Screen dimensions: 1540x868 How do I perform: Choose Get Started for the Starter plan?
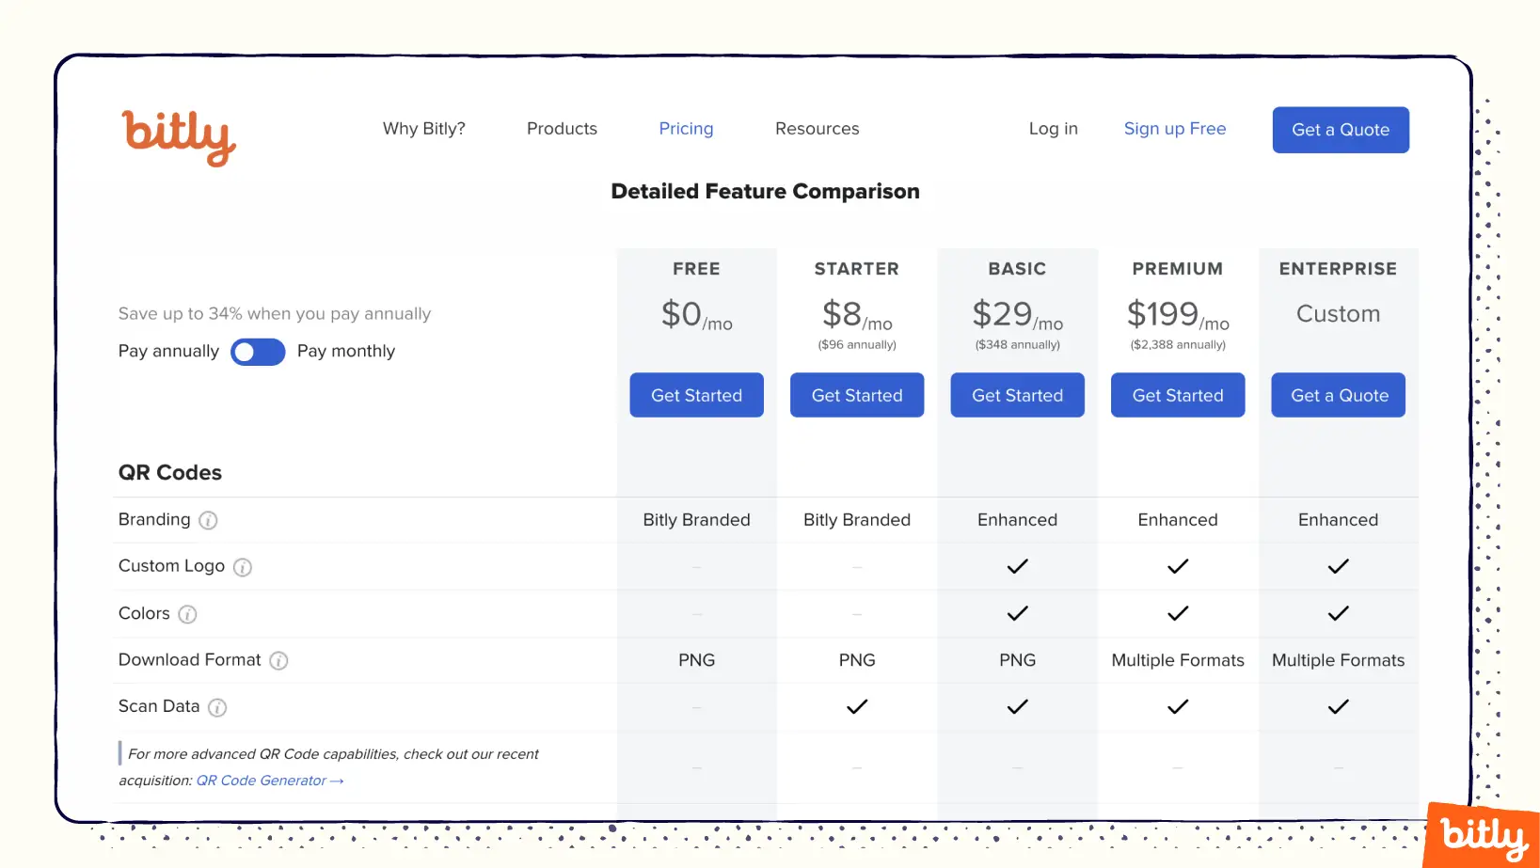coord(856,395)
